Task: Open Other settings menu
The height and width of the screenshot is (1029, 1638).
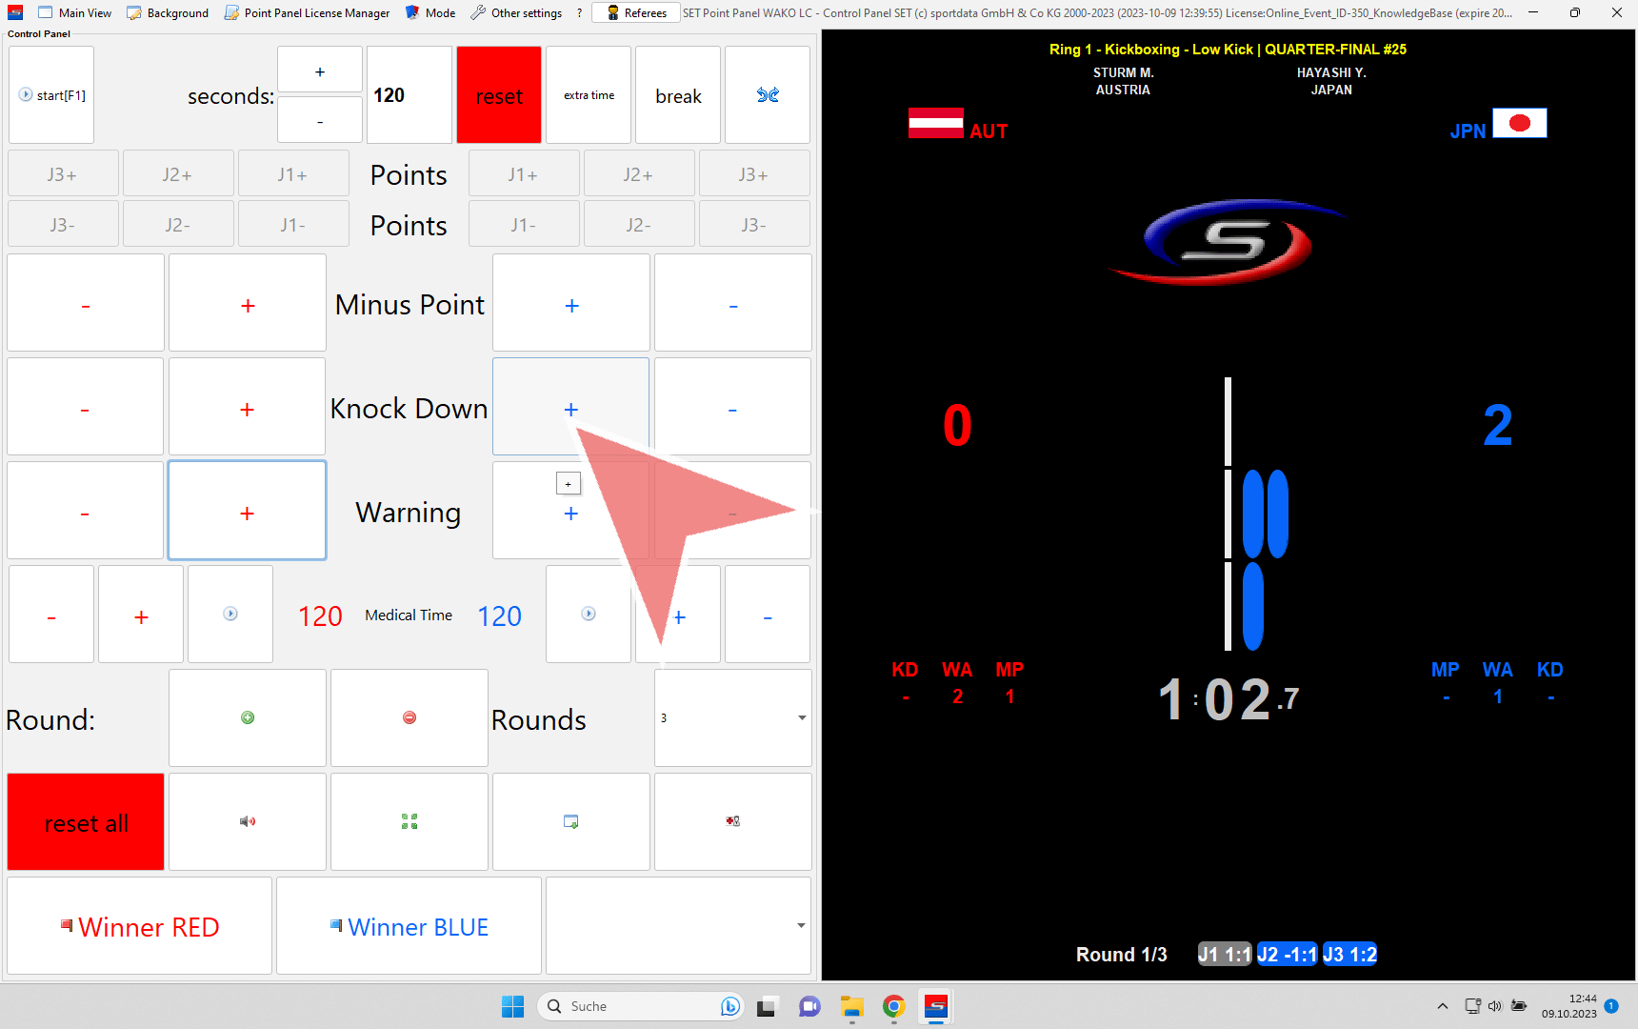Action: (x=516, y=13)
